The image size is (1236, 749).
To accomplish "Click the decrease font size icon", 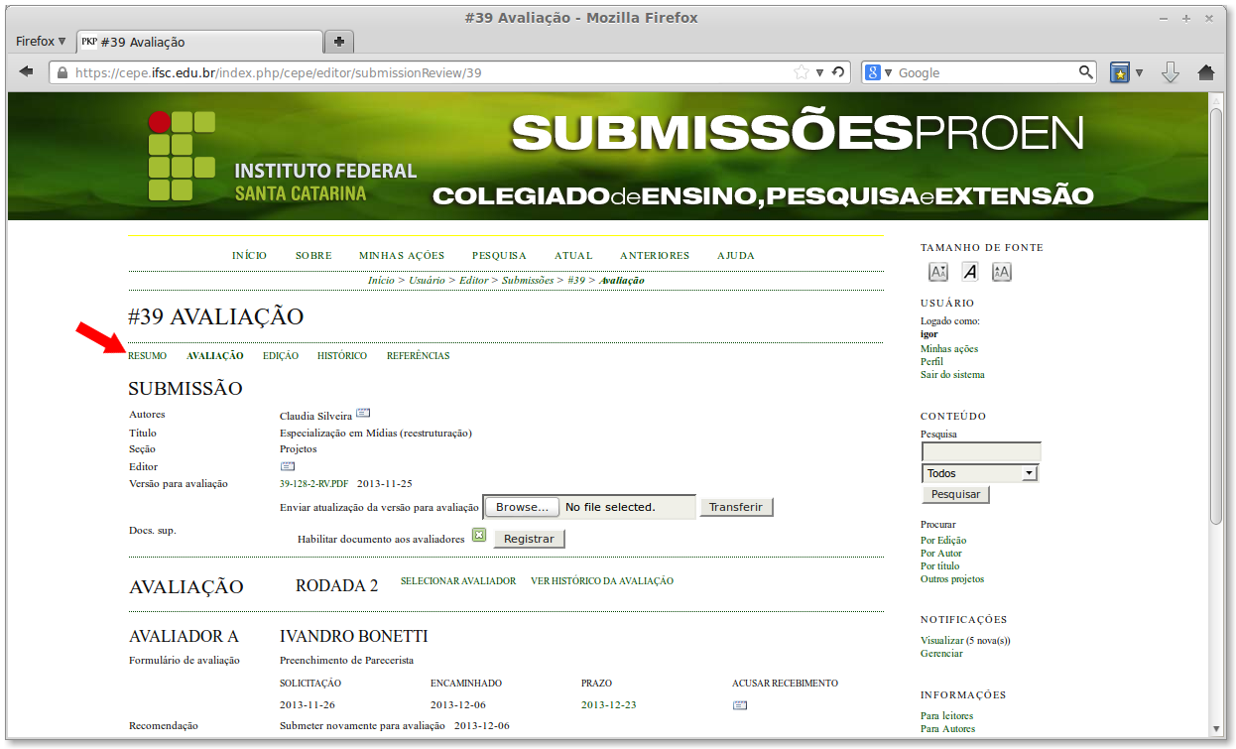I will [936, 271].
